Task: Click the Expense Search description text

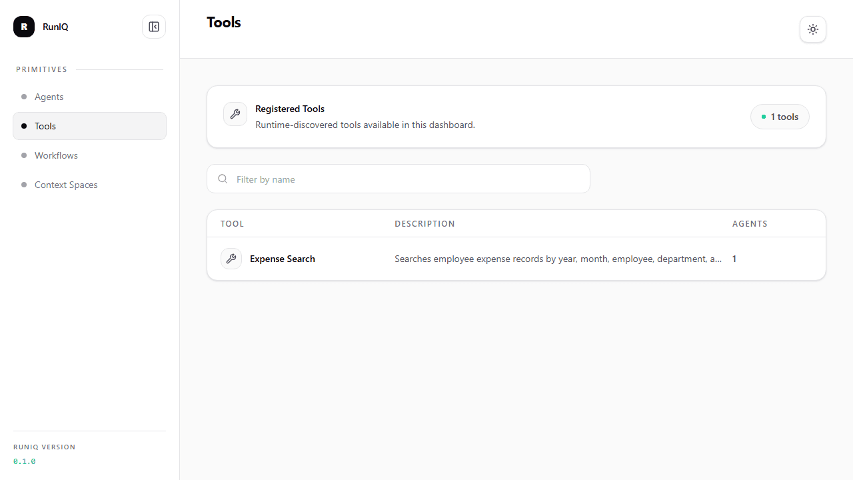Action: 558,259
